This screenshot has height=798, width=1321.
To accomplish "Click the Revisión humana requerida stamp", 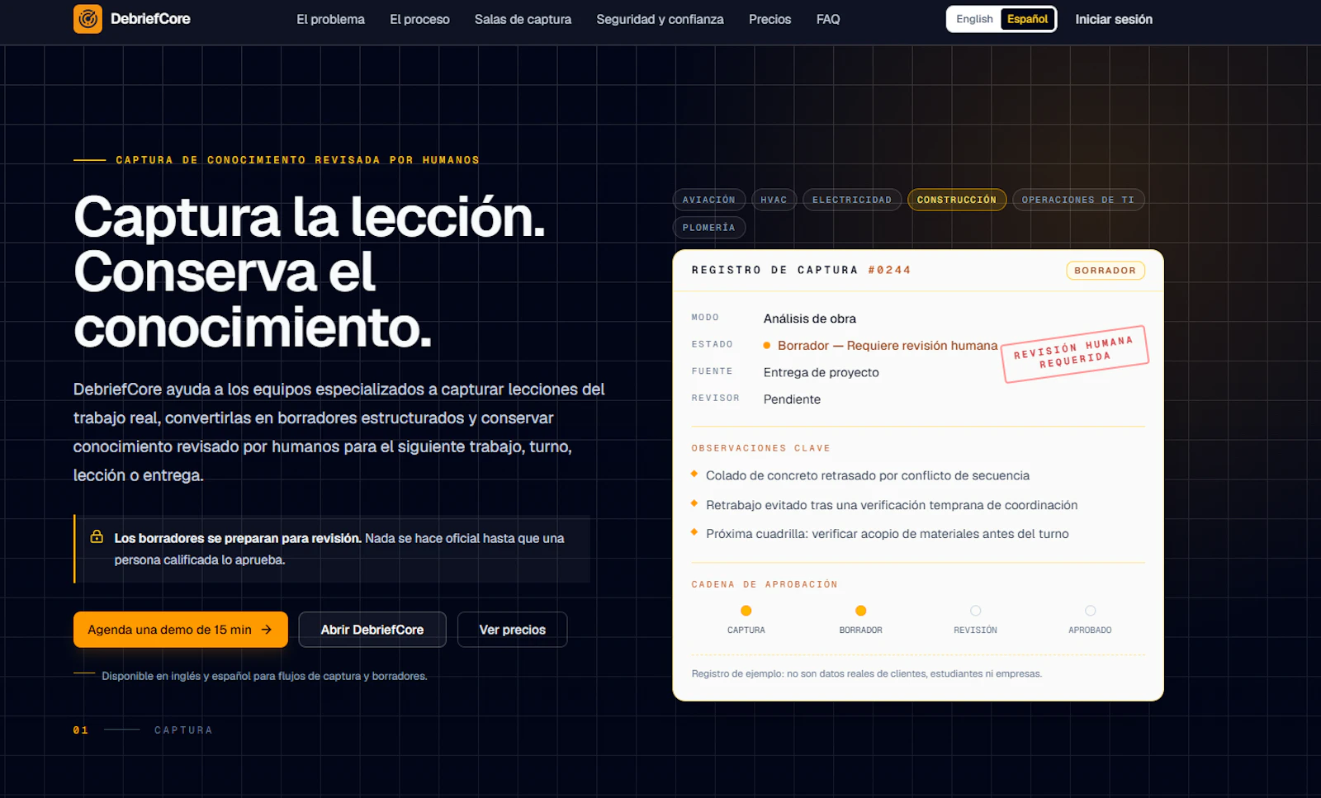I will [1075, 354].
